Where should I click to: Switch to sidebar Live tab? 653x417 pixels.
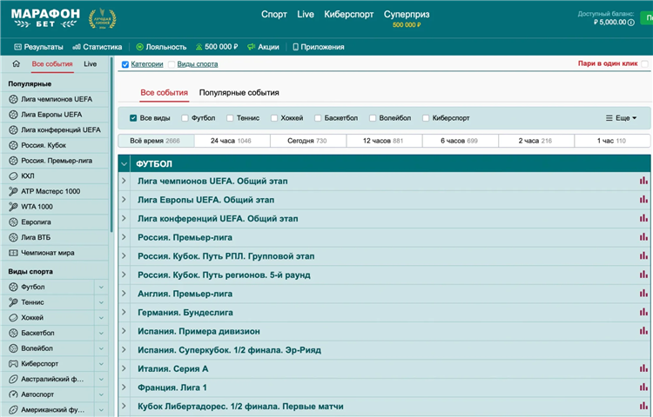coord(90,64)
